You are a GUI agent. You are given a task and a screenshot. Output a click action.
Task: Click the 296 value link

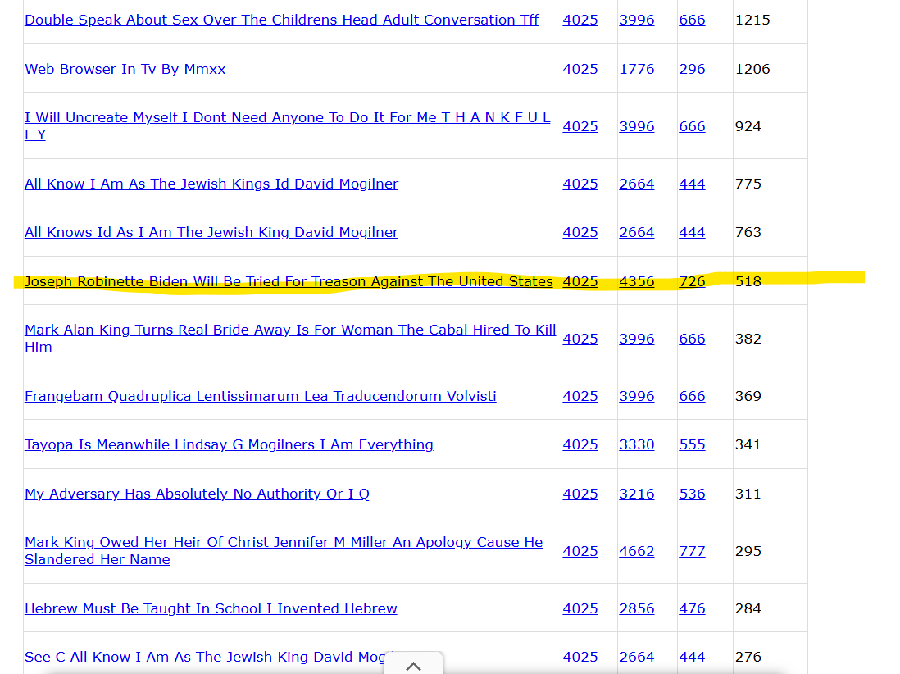click(x=692, y=69)
